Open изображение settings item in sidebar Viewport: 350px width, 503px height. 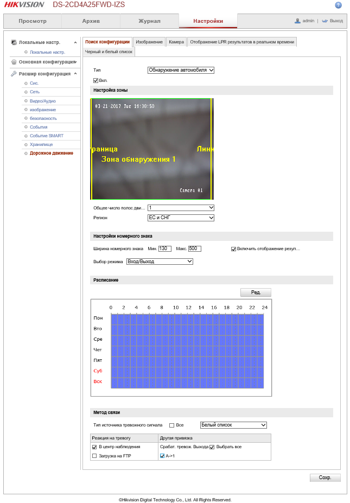pos(43,110)
